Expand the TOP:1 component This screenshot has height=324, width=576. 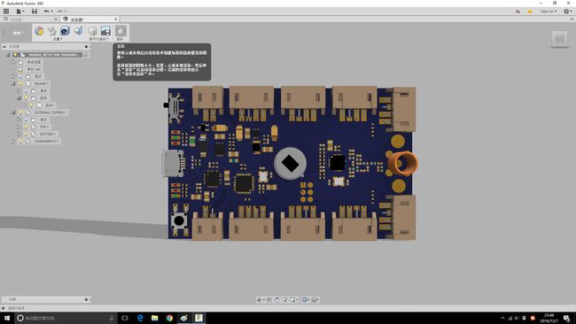[19, 127]
